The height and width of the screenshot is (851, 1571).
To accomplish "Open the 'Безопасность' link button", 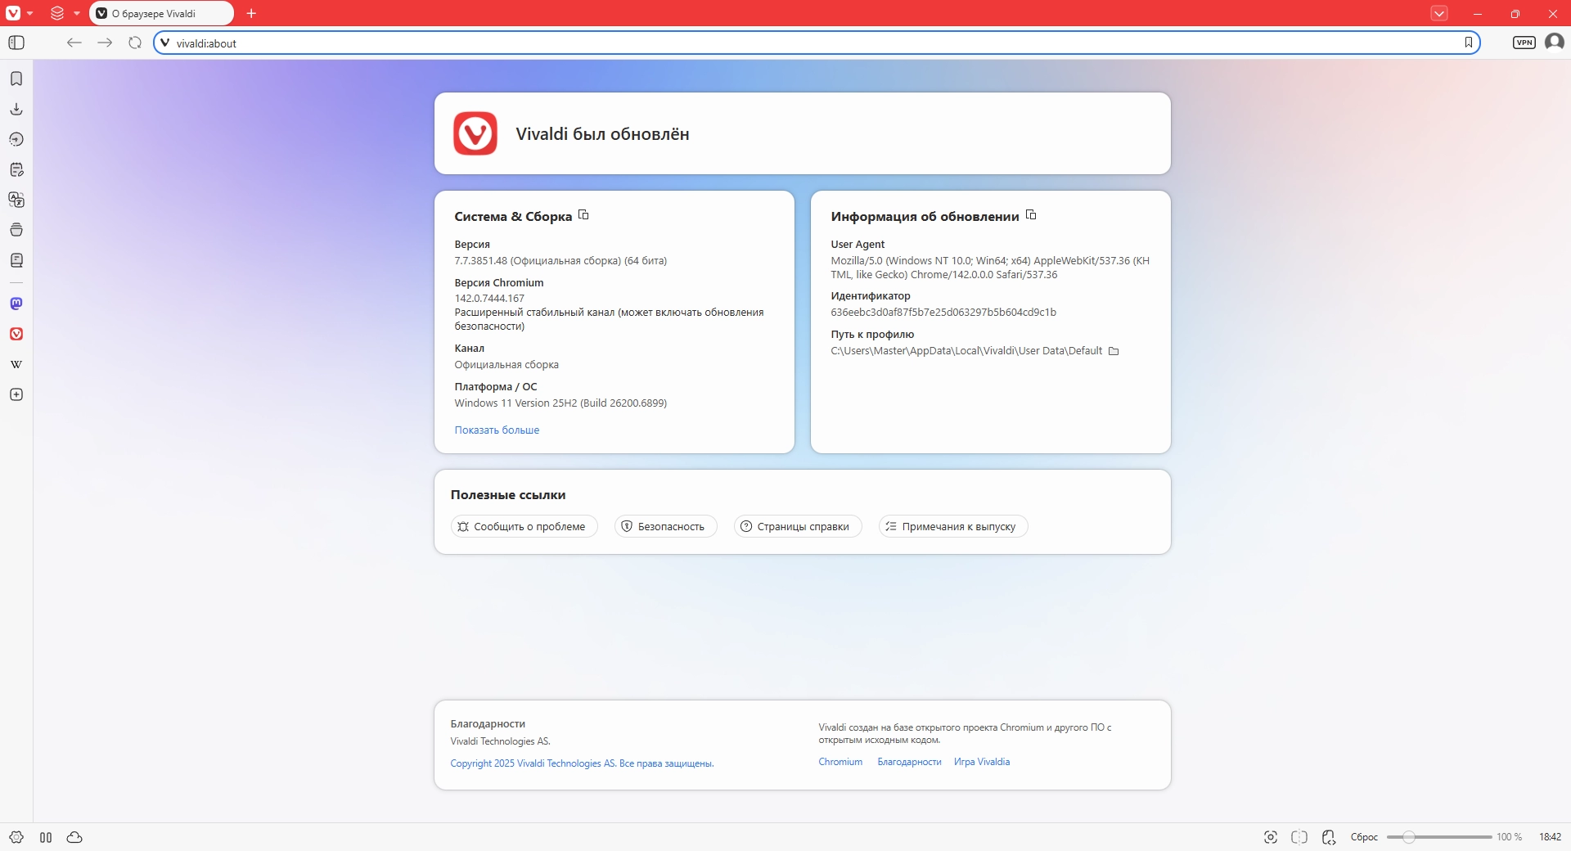I will 666,526.
